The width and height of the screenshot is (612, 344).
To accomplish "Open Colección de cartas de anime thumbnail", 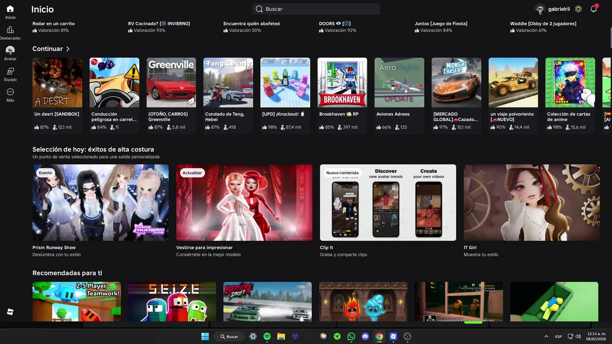I will click(570, 83).
